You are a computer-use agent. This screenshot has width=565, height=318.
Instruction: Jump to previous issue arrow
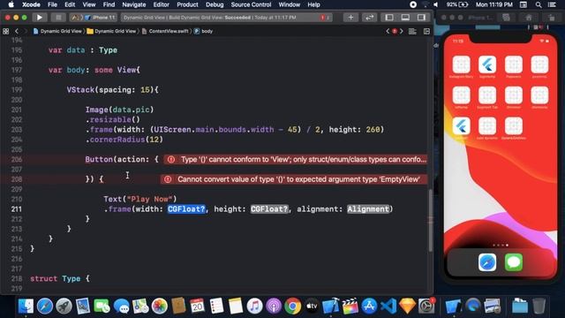388,32
